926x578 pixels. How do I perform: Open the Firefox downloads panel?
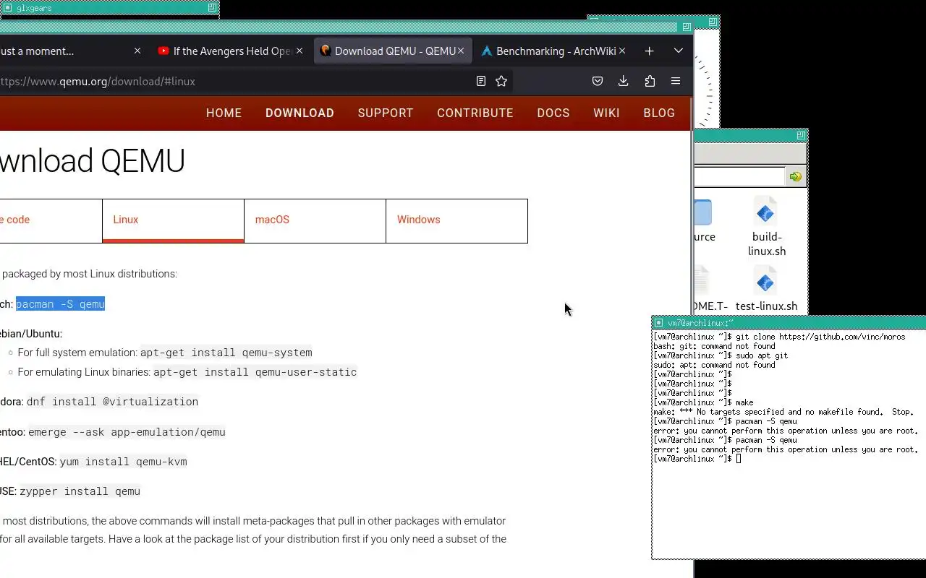pyautogui.click(x=623, y=81)
